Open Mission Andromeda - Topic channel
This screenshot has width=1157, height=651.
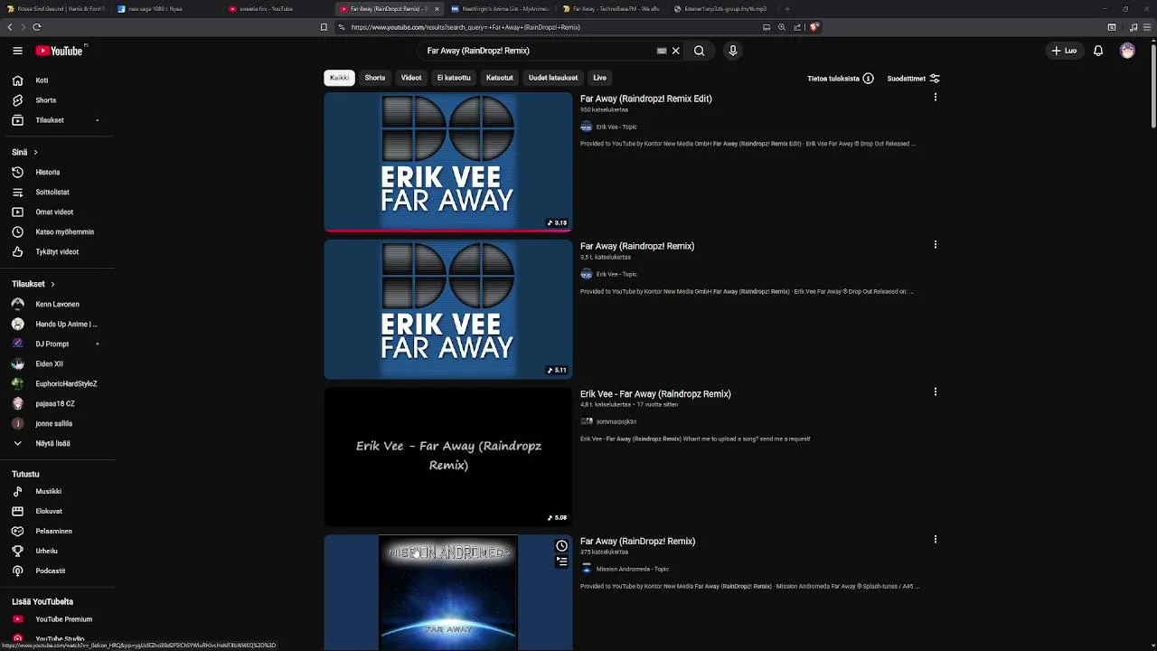[633, 569]
